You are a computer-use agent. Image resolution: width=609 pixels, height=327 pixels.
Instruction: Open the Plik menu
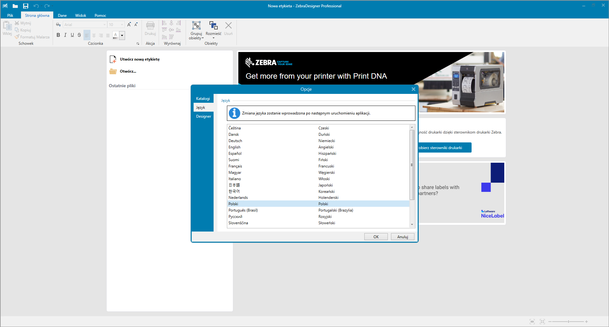(x=10, y=15)
